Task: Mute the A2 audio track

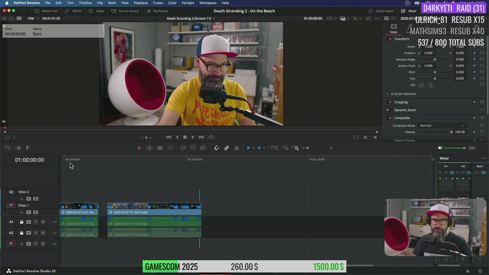Action: coord(43,233)
